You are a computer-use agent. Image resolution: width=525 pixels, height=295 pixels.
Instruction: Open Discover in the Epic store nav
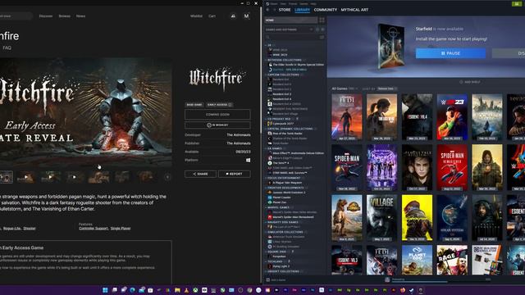click(46, 16)
